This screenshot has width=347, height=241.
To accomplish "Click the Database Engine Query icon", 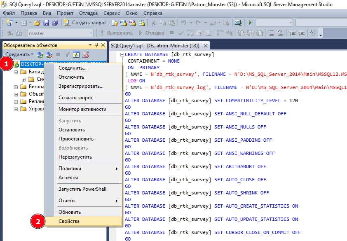I will pyautogui.click(x=115, y=23).
